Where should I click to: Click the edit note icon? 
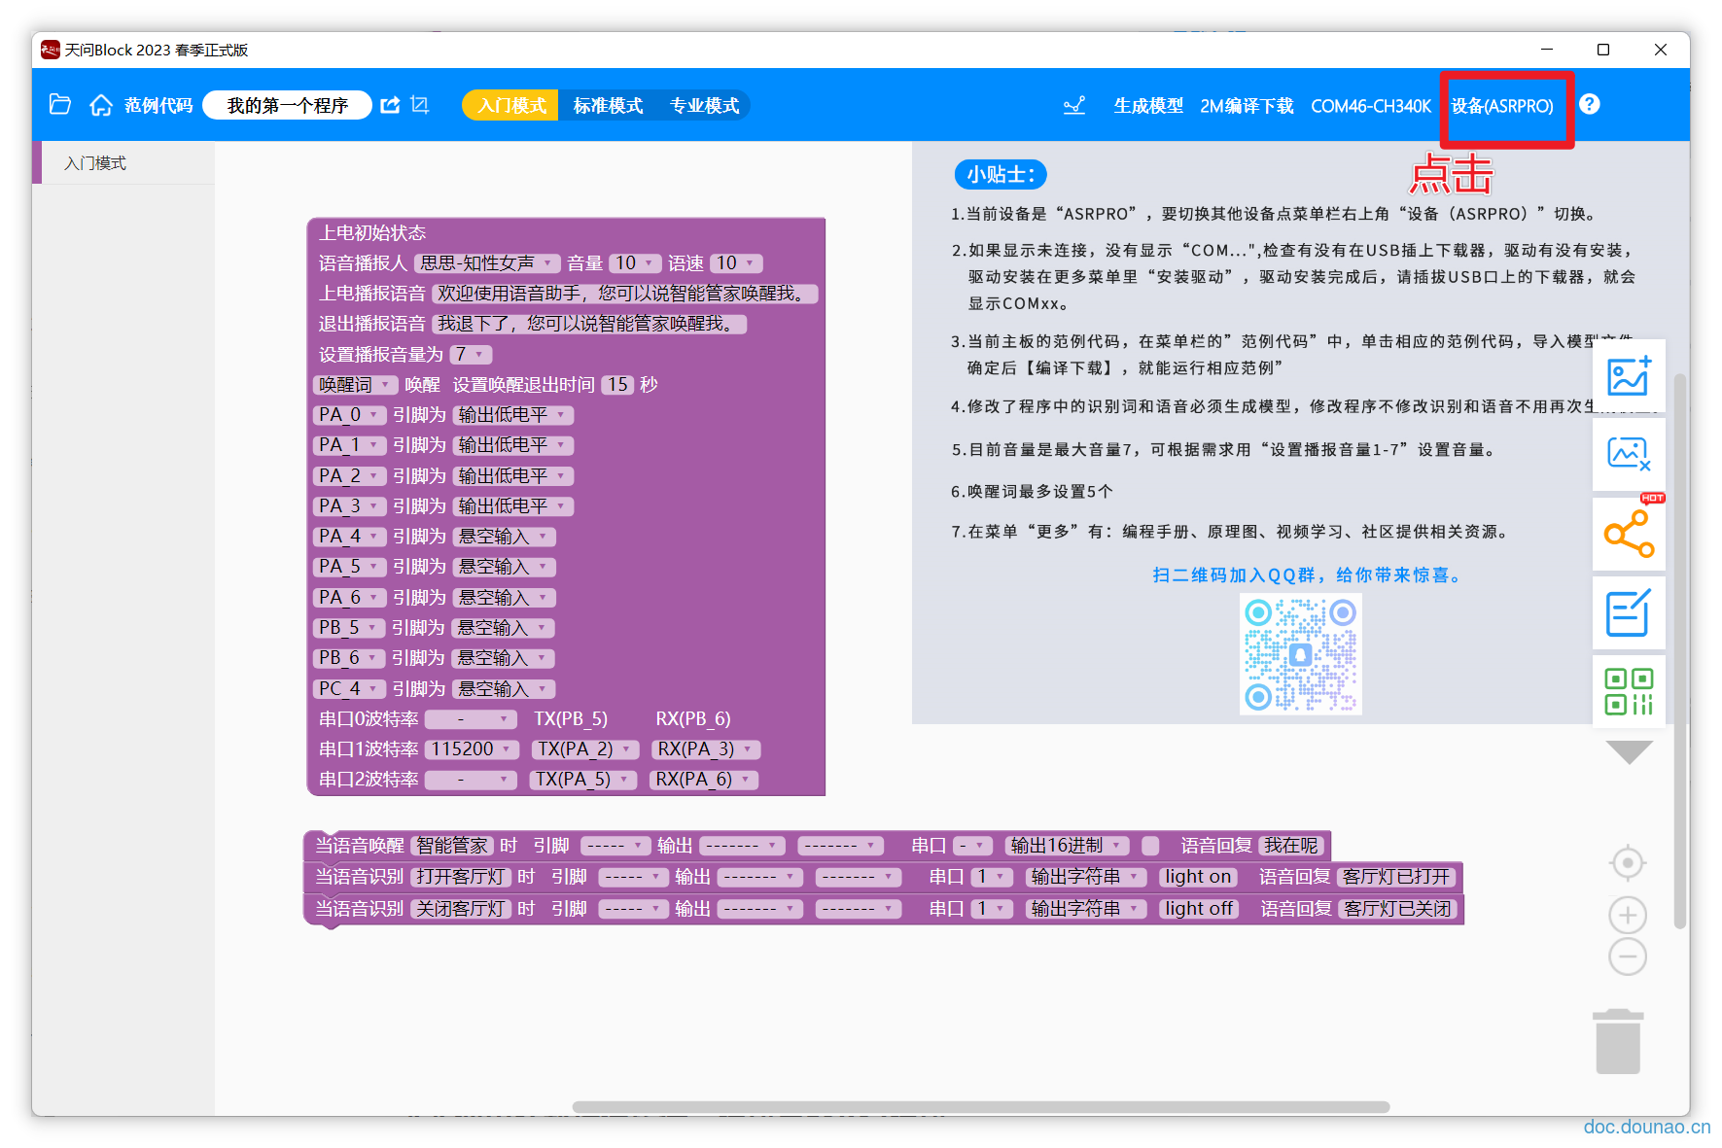(x=1629, y=612)
